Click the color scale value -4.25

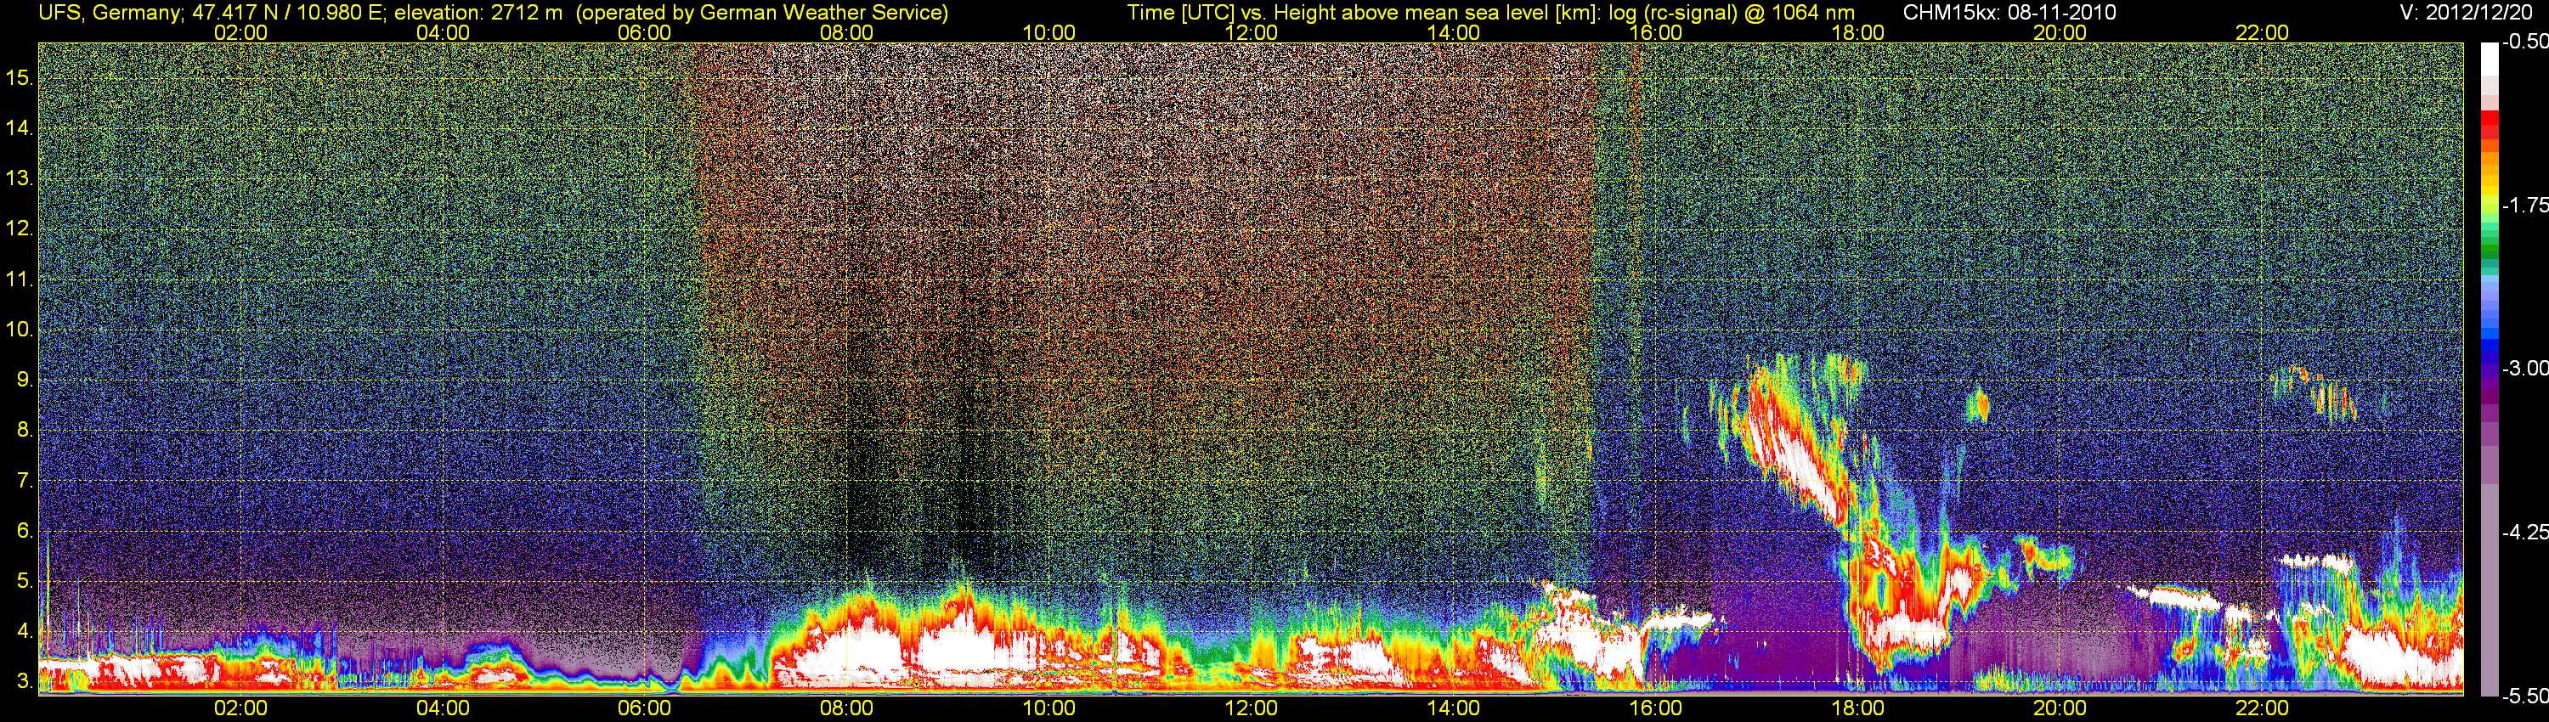coord(2524,532)
